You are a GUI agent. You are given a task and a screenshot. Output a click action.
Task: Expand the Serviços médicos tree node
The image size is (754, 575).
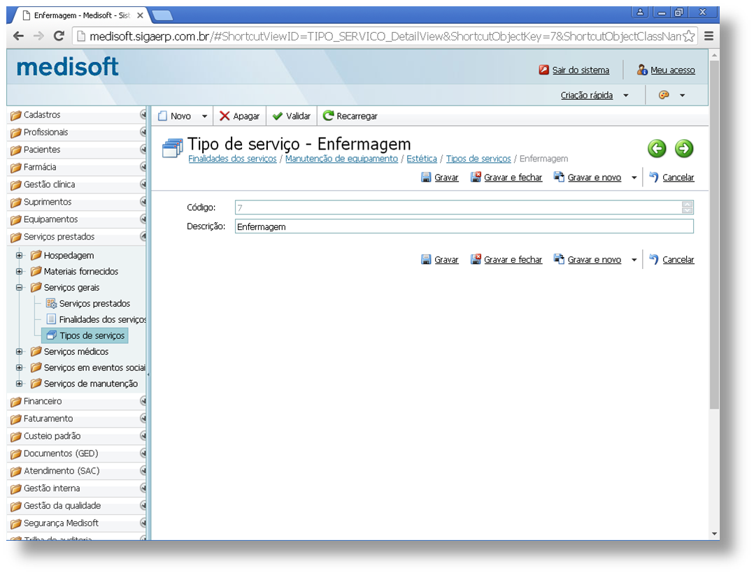(20, 351)
